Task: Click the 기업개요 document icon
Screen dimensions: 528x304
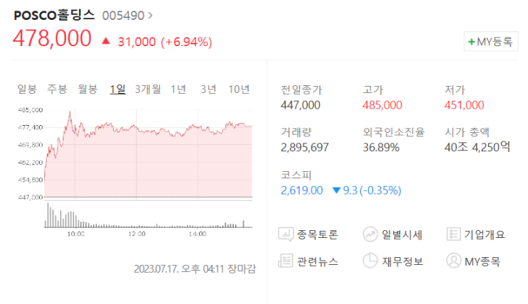Action: (x=453, y=234)
